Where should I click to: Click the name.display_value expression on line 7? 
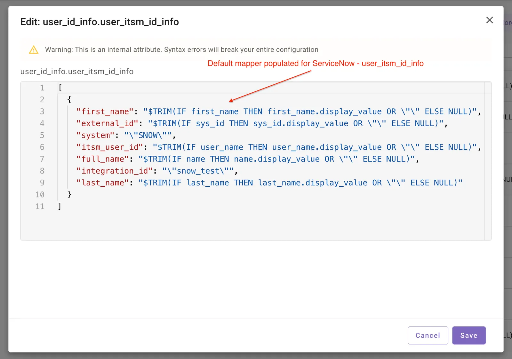click(x=276, y=159)
